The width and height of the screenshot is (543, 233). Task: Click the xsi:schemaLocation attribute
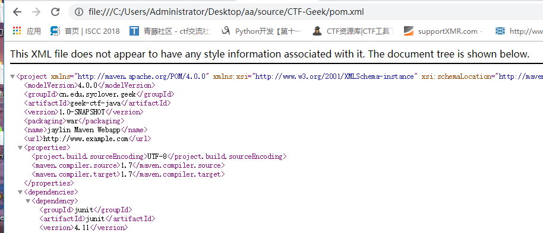pos(482,76)
